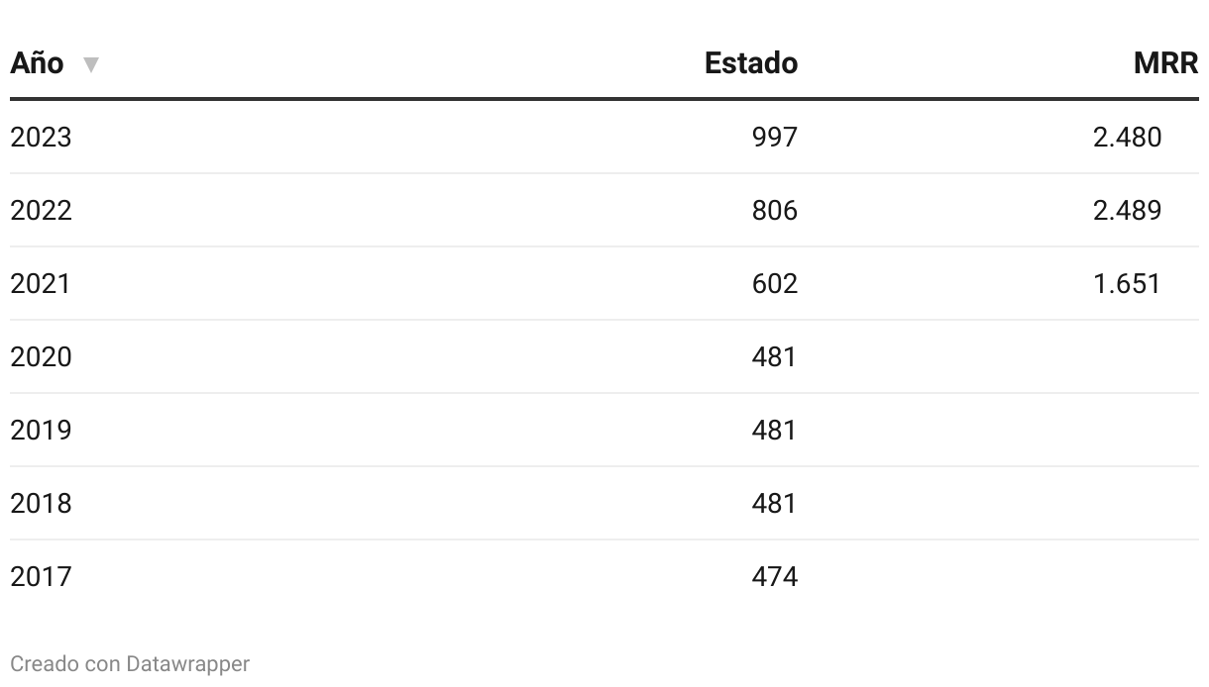Click the Estado value in the 2019 row
The width and height of the screenshot is (1209, 687).
coord(774,430)
